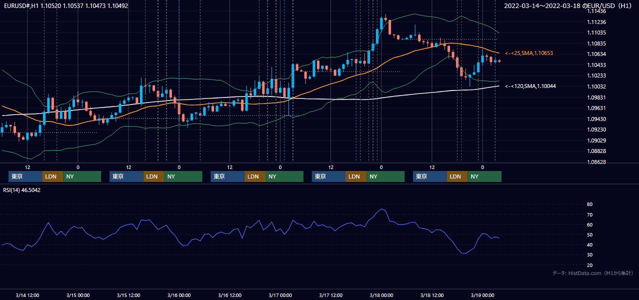The image size is (639, 300).
Task: Select the 3/15 00:00 time axis label
Action: coord(77,295)
